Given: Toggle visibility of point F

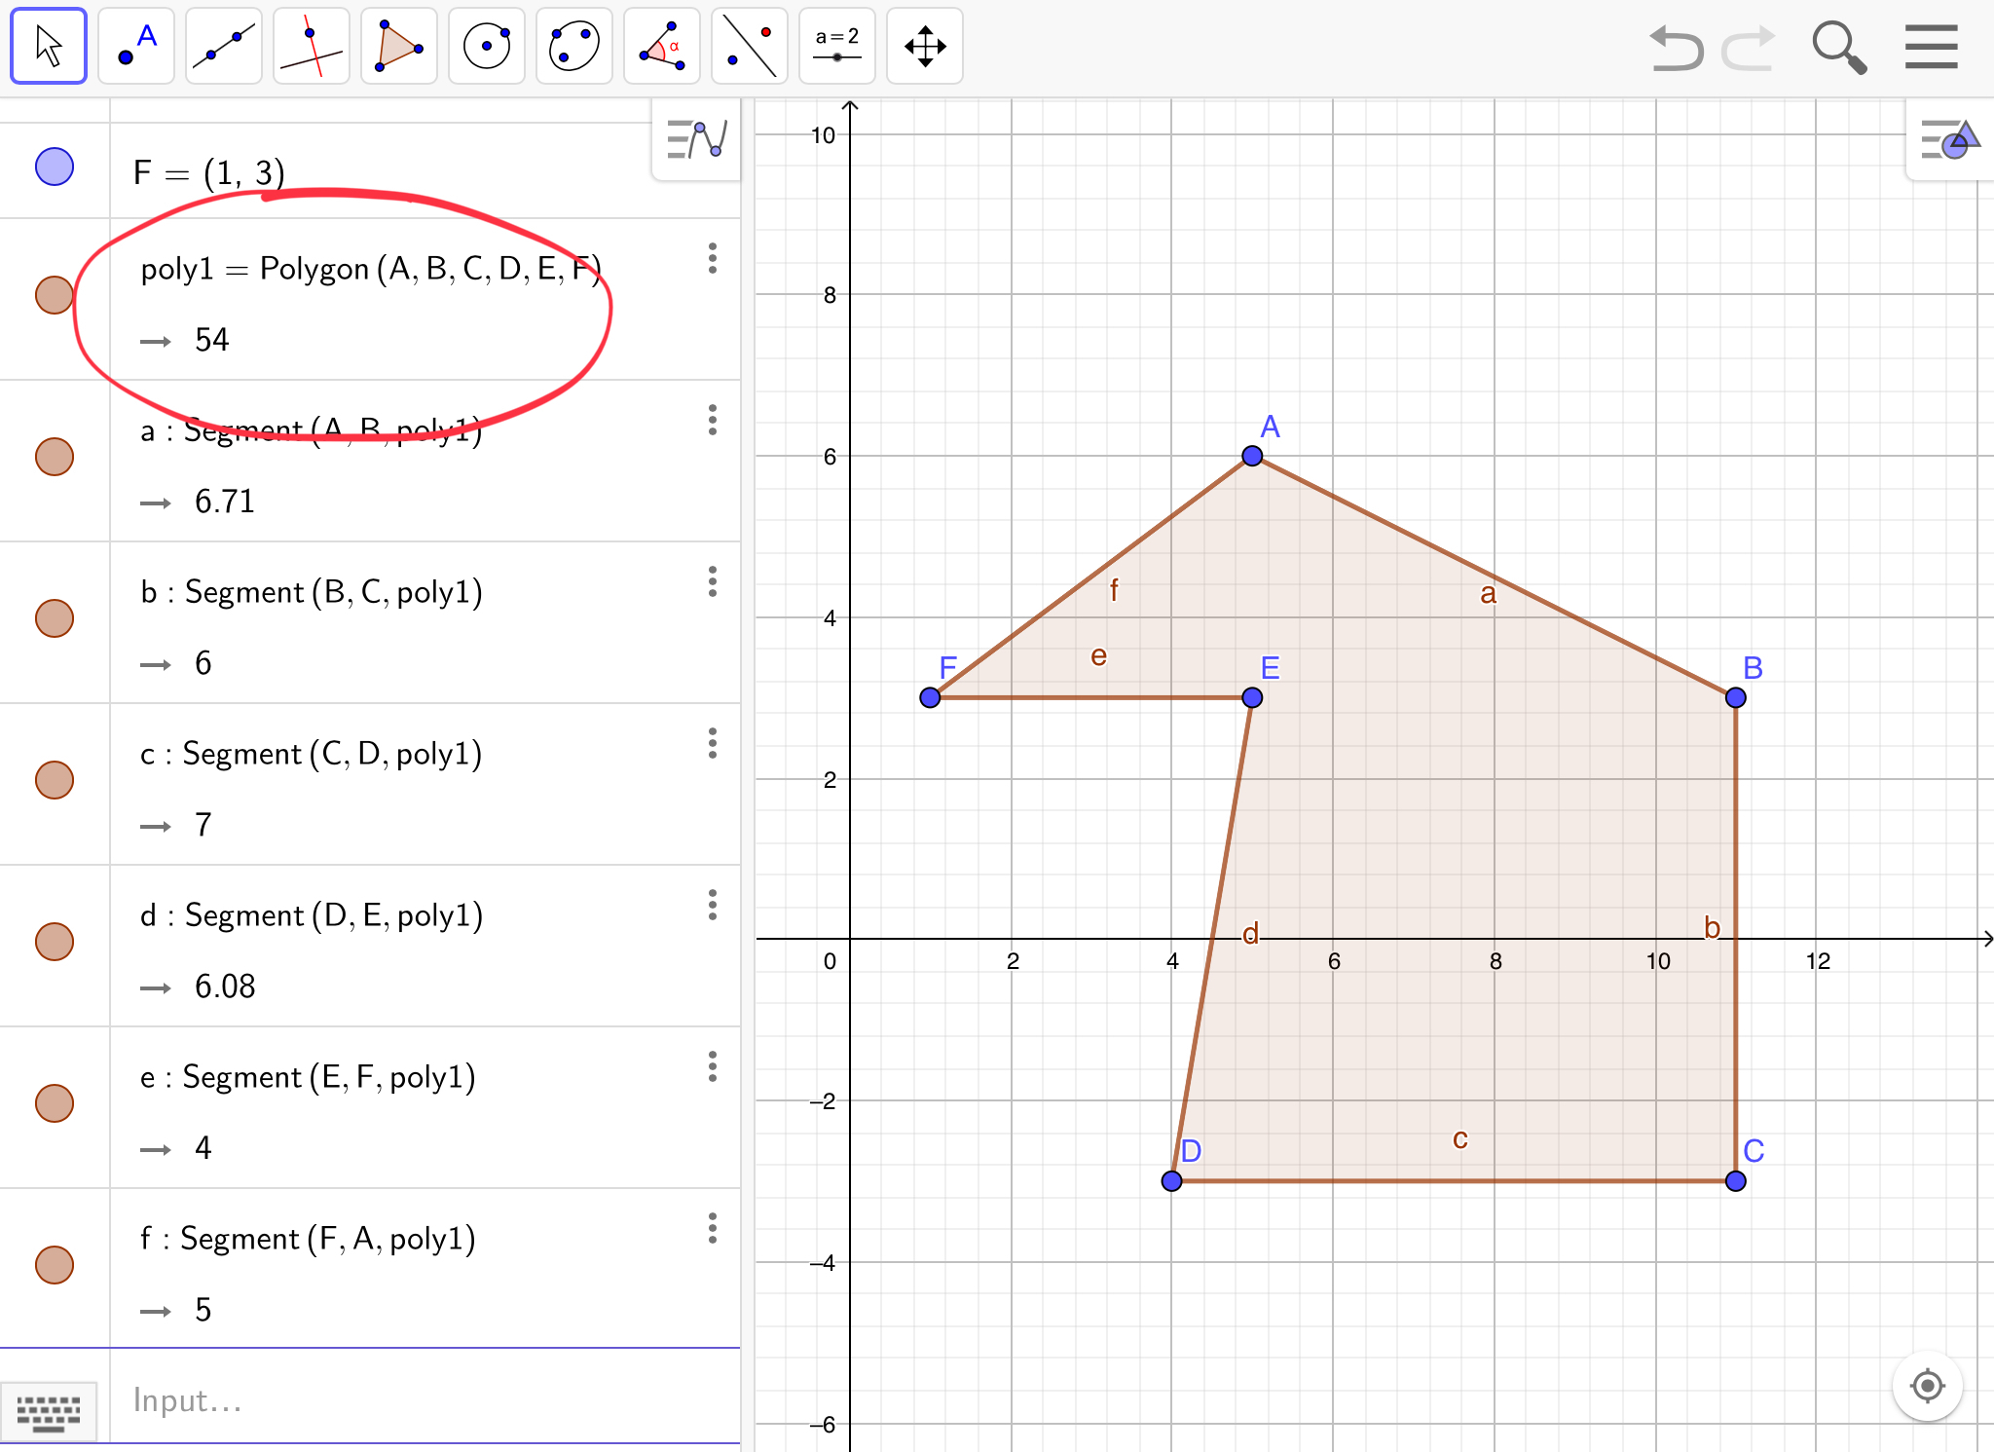Looking at the screenshot, I should click(x=55, y=167).
